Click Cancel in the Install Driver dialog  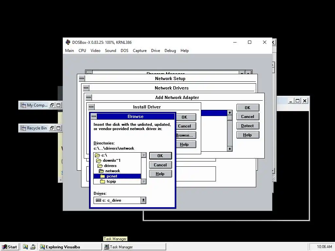click(x=185, y=126)
